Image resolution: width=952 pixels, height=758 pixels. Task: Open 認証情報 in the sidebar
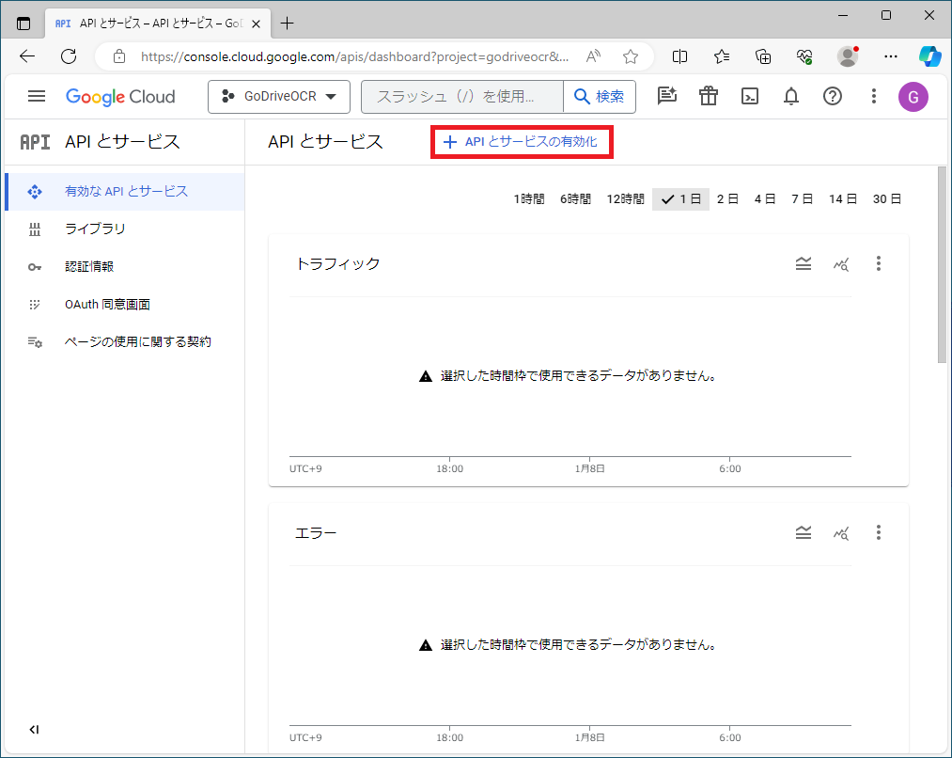click(125, 267)
